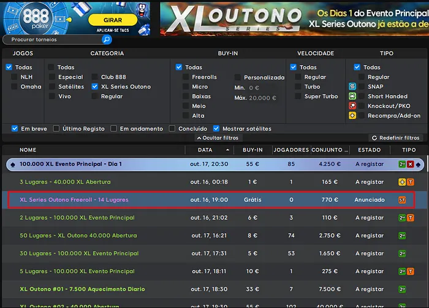The width and height of the screenshot is (429, 308).
Task: Click green icon in XL Outono #01 row
Action: (x=402, y=289)
